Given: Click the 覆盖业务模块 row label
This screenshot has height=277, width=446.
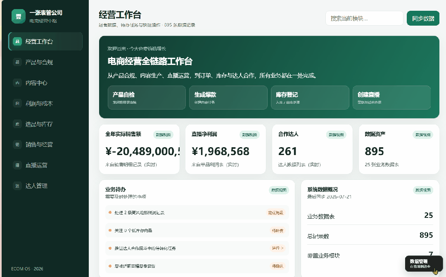Looking at the screenshot, I should (x=323, y=256).
